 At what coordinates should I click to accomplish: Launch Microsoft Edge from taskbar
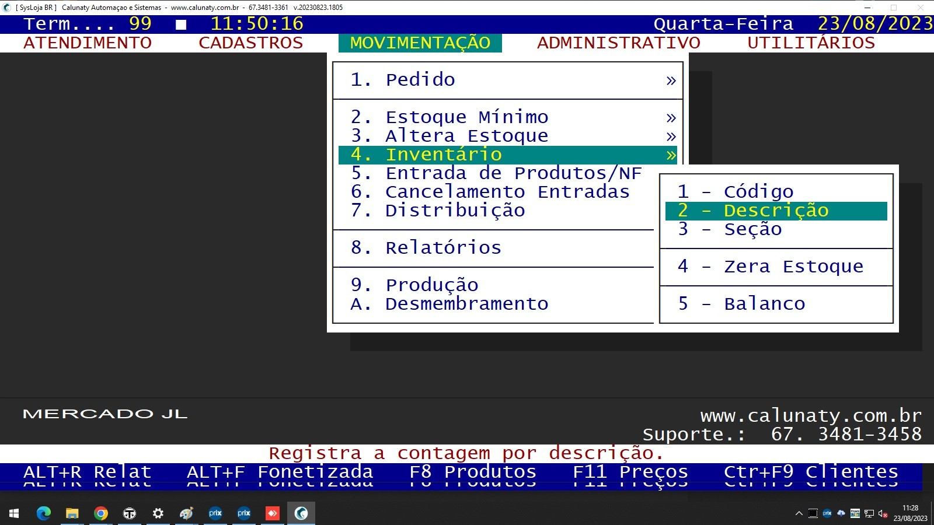(x=44, y=513)
